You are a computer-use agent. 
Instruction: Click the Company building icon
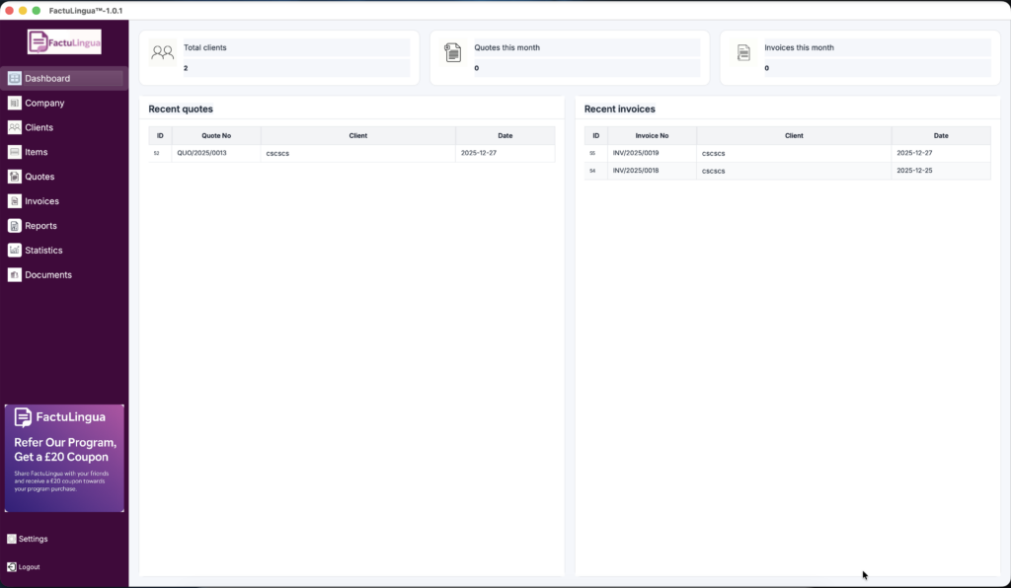pyautogui.click(x=15, y=104)
